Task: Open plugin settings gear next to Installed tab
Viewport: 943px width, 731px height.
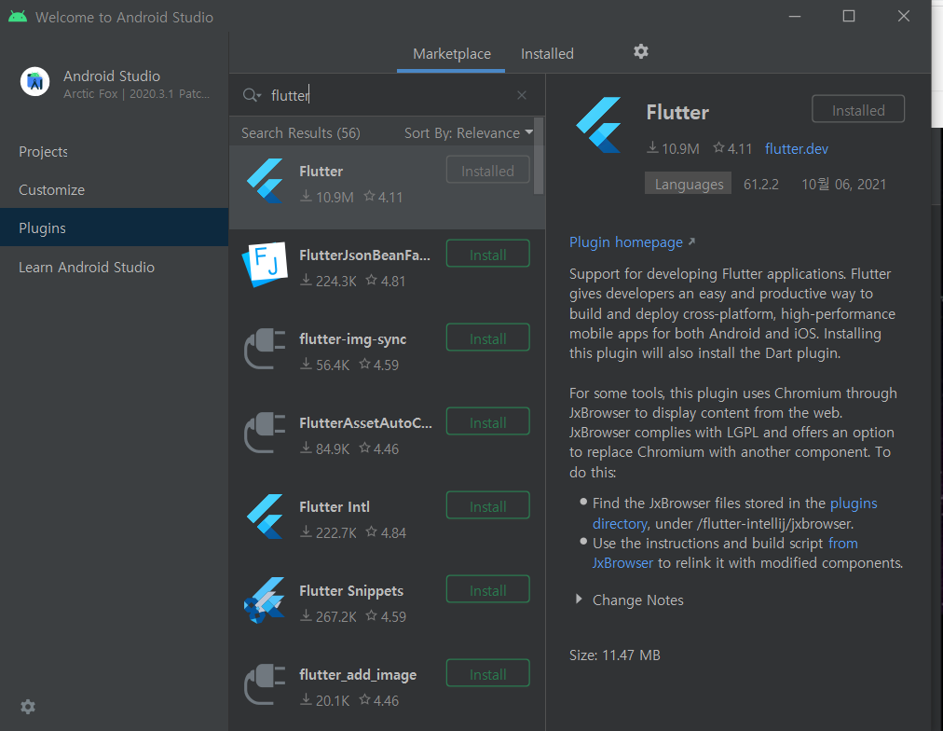Action: (x=640, y=51)
